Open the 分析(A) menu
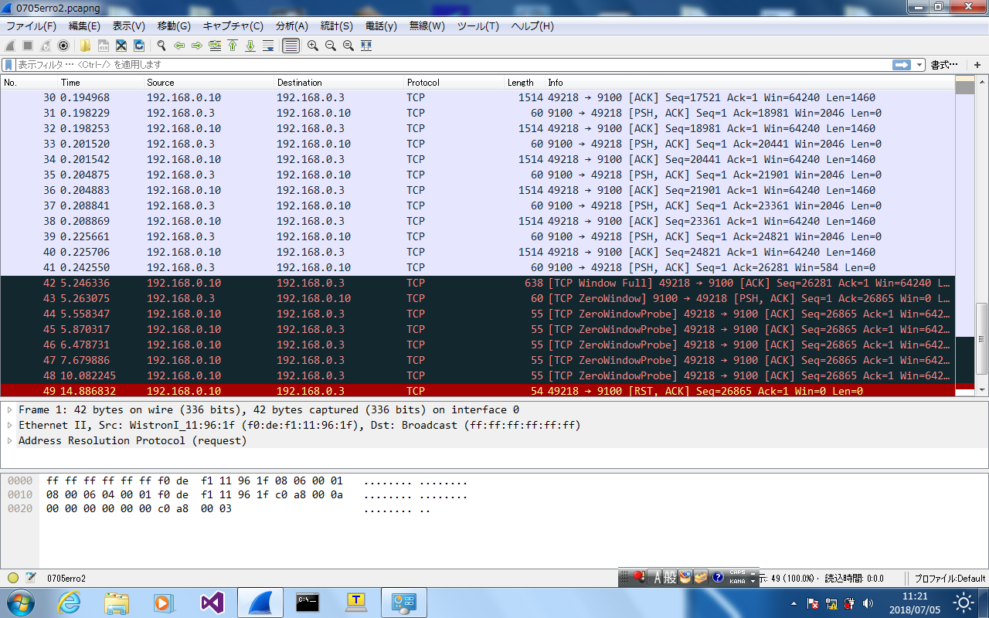Screen dimensions: 989x618 pos(291,26)
